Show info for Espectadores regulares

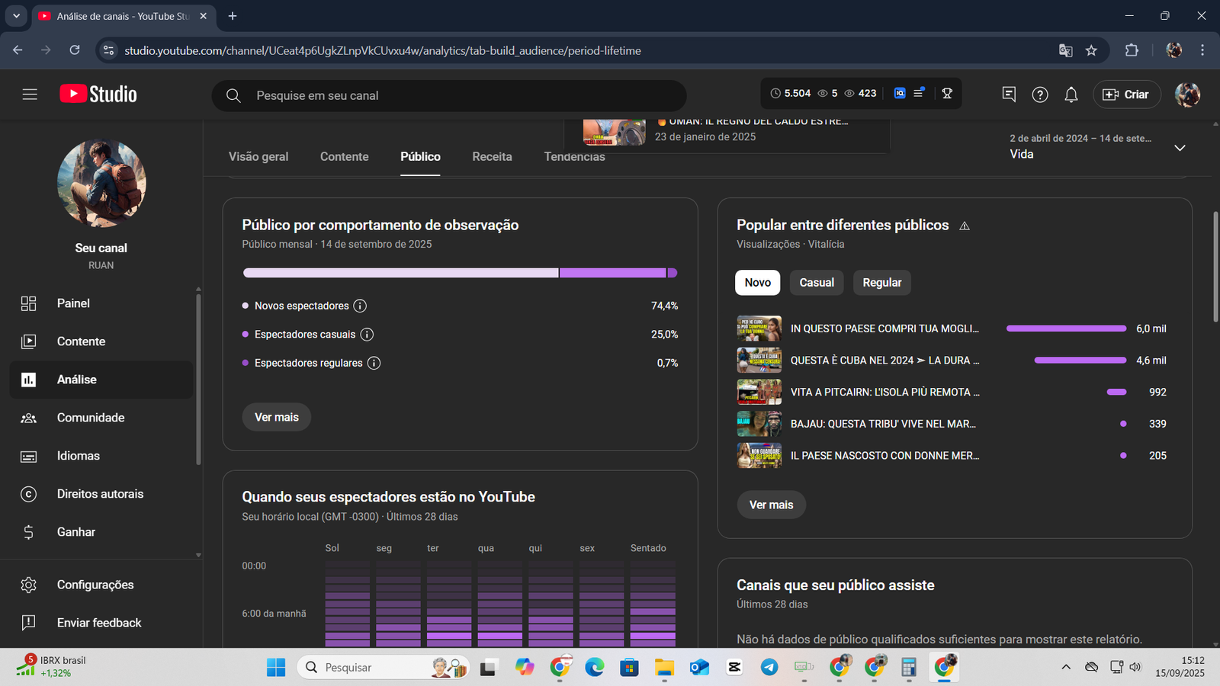click(374, 363)
